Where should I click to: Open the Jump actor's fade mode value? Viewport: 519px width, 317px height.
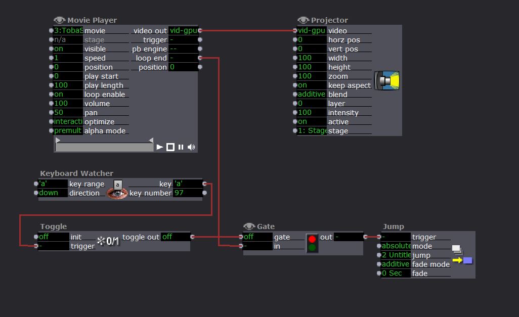[395, 264]
